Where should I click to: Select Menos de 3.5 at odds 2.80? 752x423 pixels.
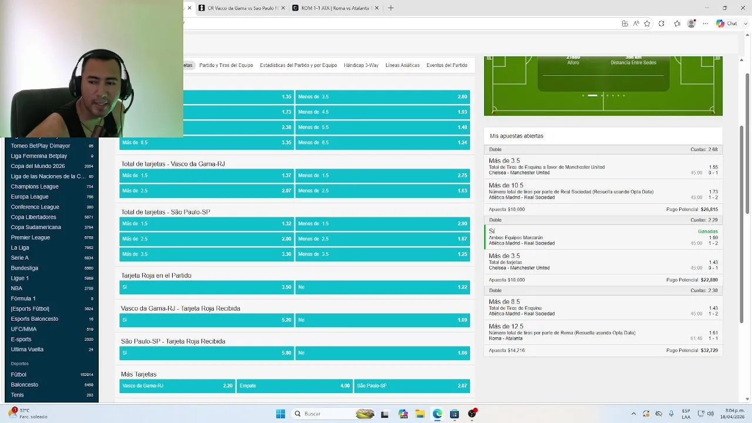click(x=382, y=96)
